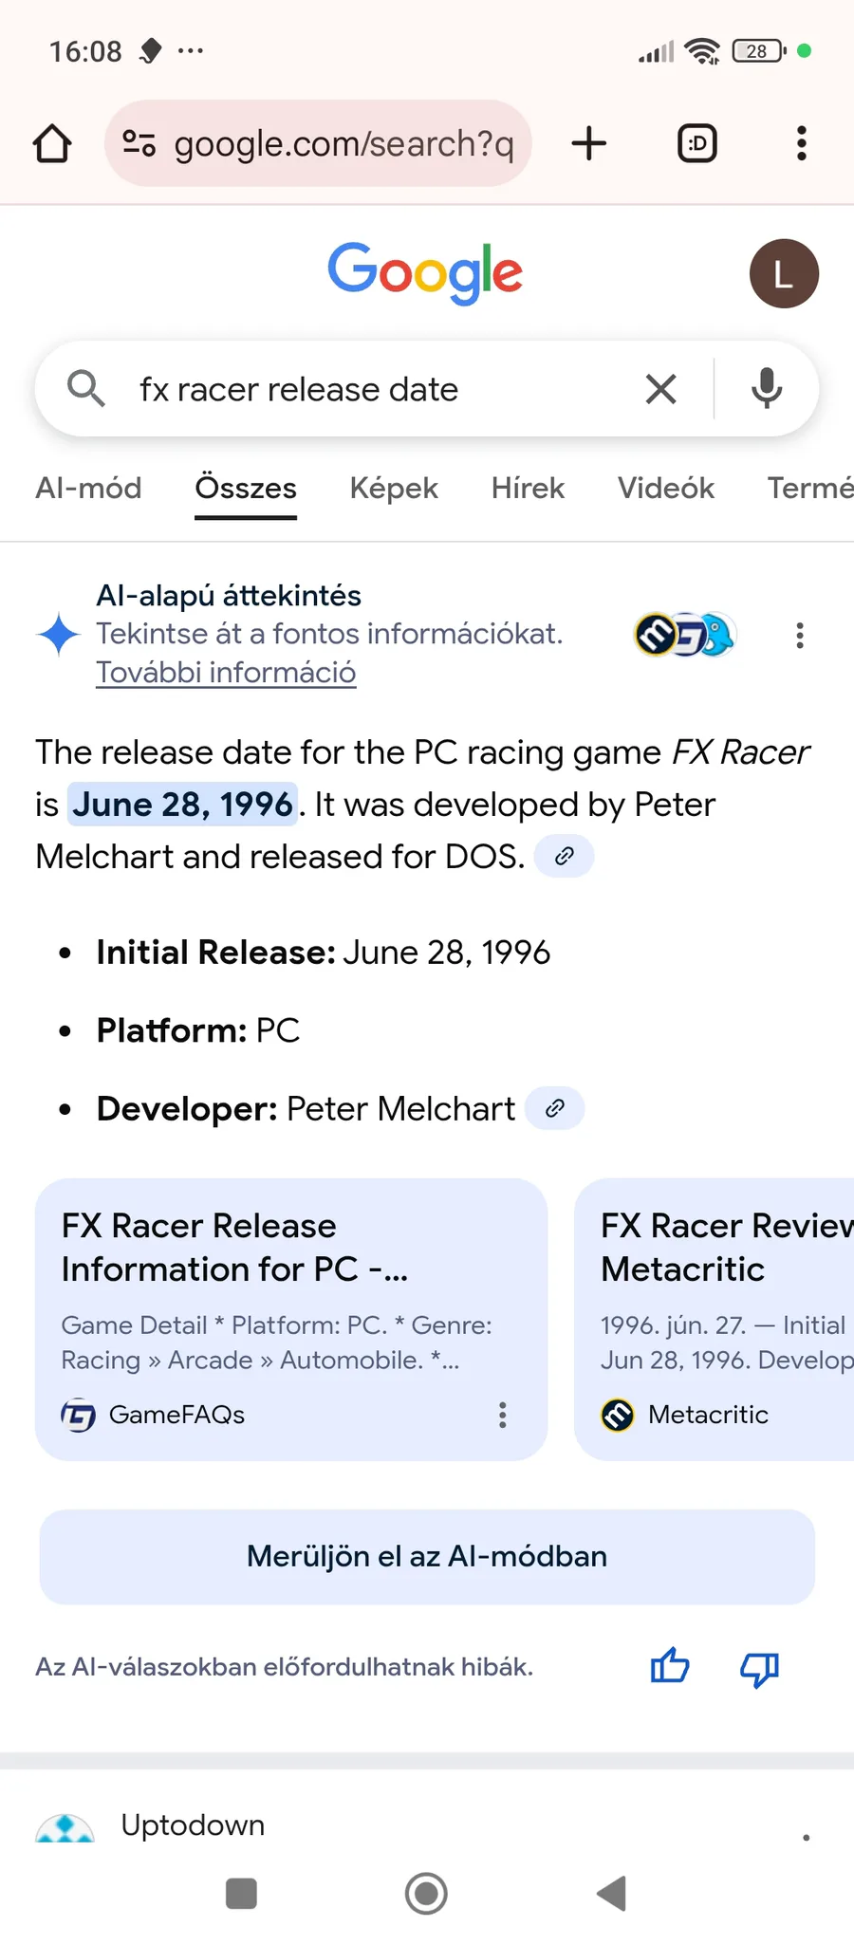Switch to the Videók tab
Image resolution: width=854 pixels, height=1945 pixels.
pyautogui.click(x=665, y=489)
